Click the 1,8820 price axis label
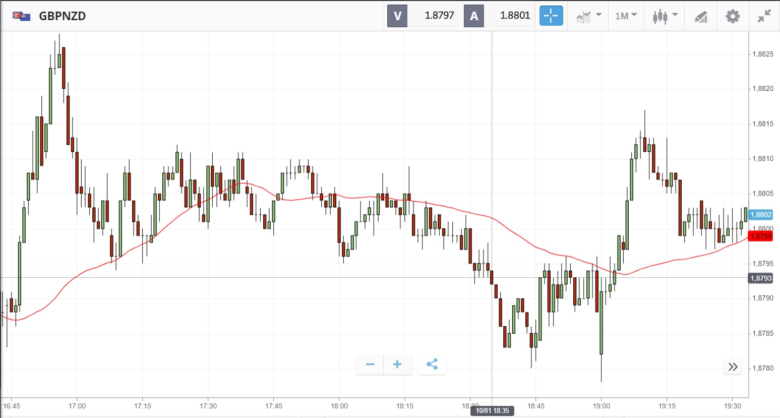Screen dimensions: 780x418 [762, 89]
